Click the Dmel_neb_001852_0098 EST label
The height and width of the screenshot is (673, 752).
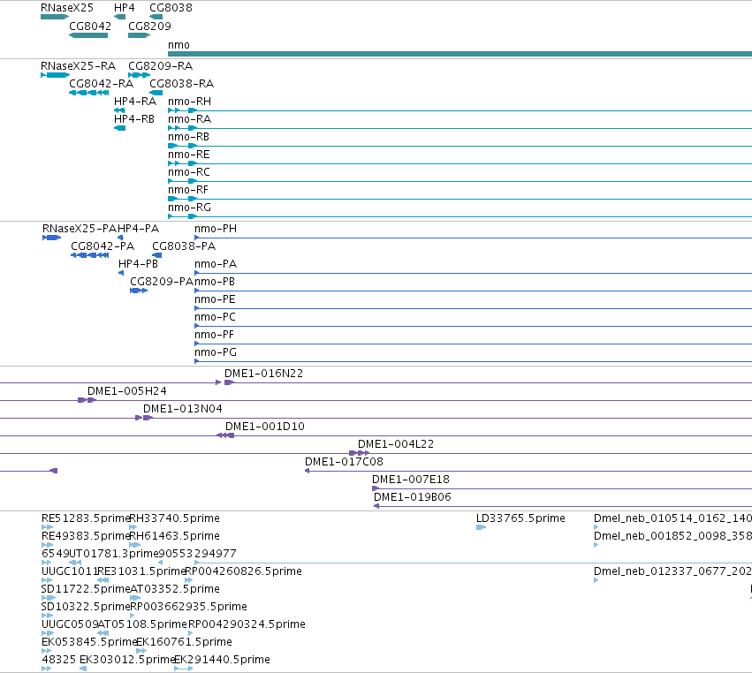pos(672,536)
